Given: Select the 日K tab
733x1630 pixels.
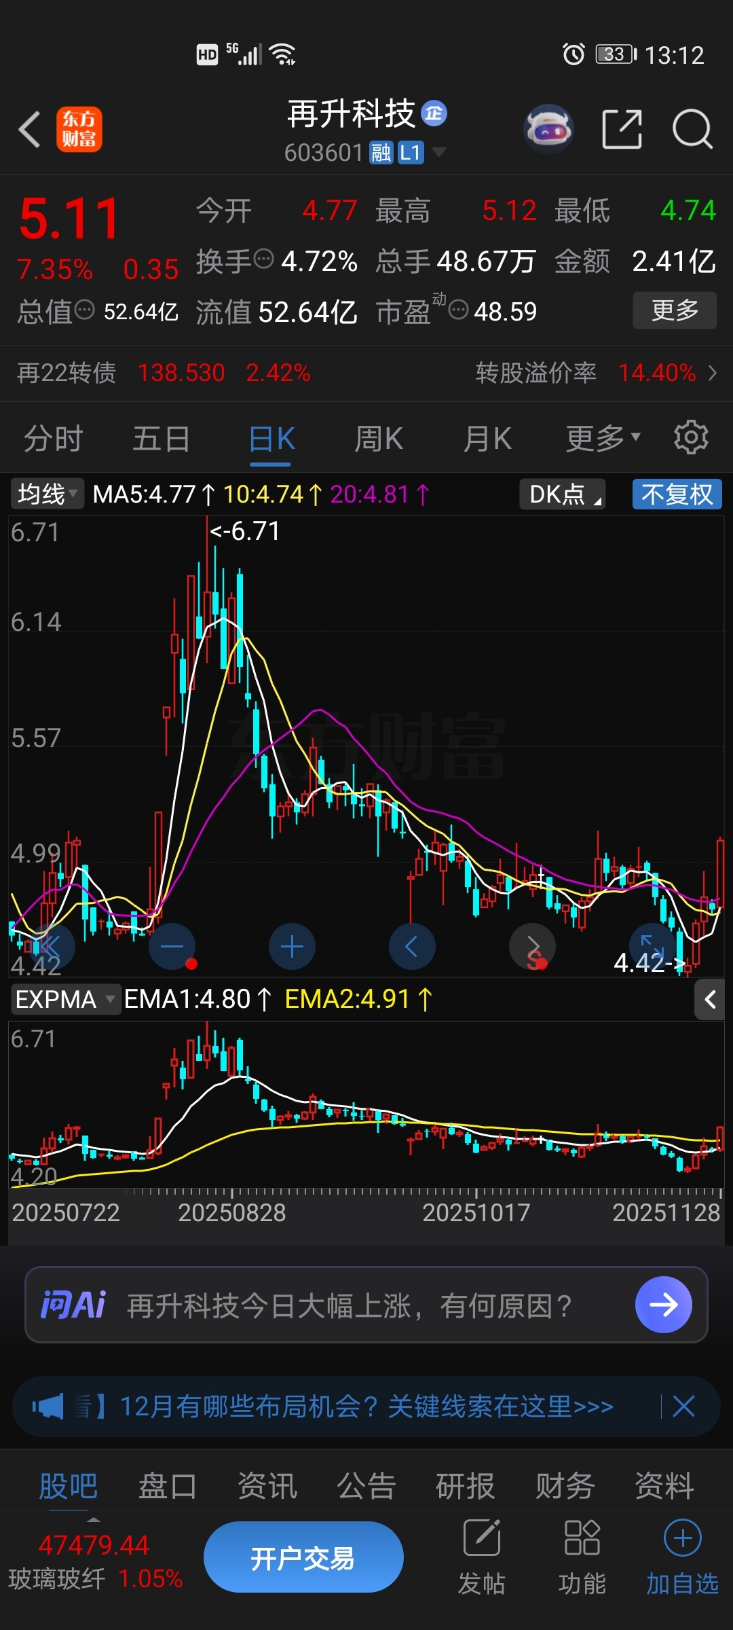Looking at the screenshot, I should [x=271, y=438].
